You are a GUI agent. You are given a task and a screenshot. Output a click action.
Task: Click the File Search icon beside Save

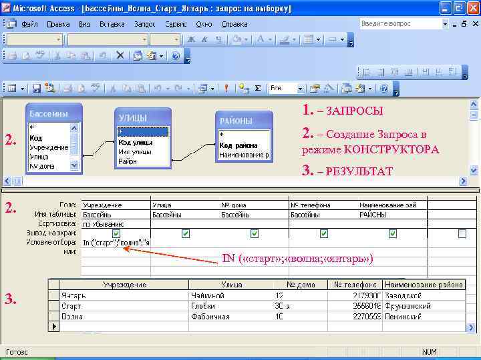pos(49,89)
